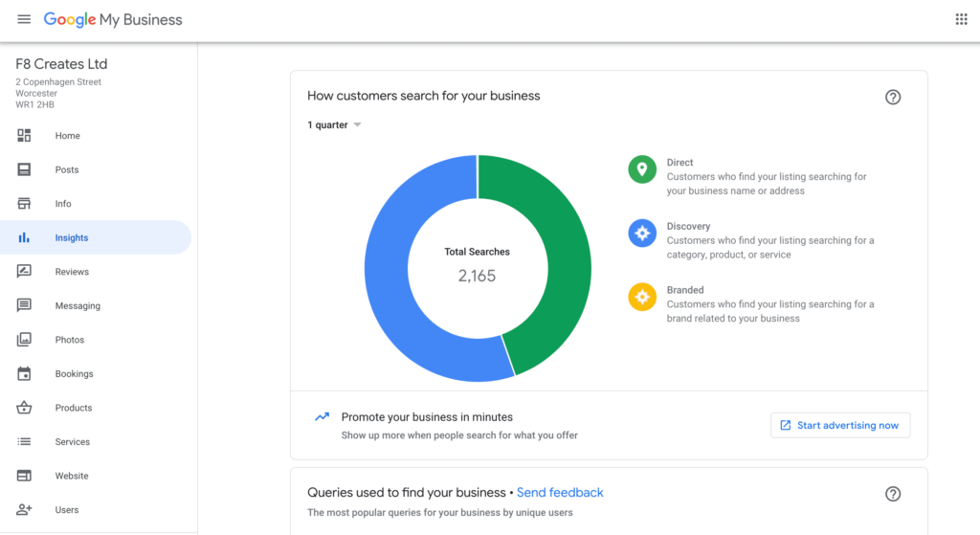Screen dimensions: 980x535
Task: Click the Products basket icon
Action: tap(24, 408)
